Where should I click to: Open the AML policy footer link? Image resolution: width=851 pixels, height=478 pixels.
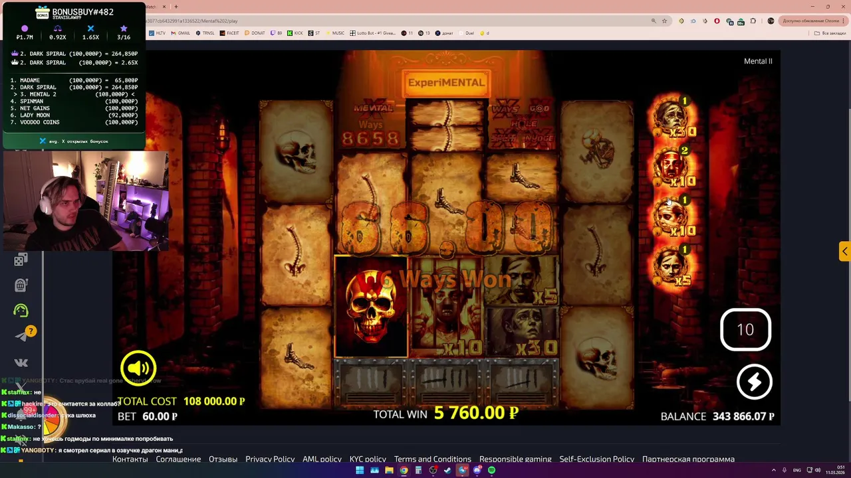tap(322, 459)
